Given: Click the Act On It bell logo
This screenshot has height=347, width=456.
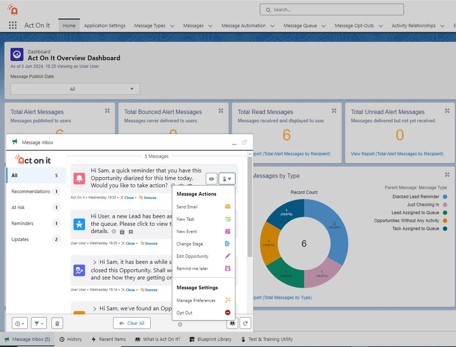Looking at the screenshot, I should (x=13, y=10).
